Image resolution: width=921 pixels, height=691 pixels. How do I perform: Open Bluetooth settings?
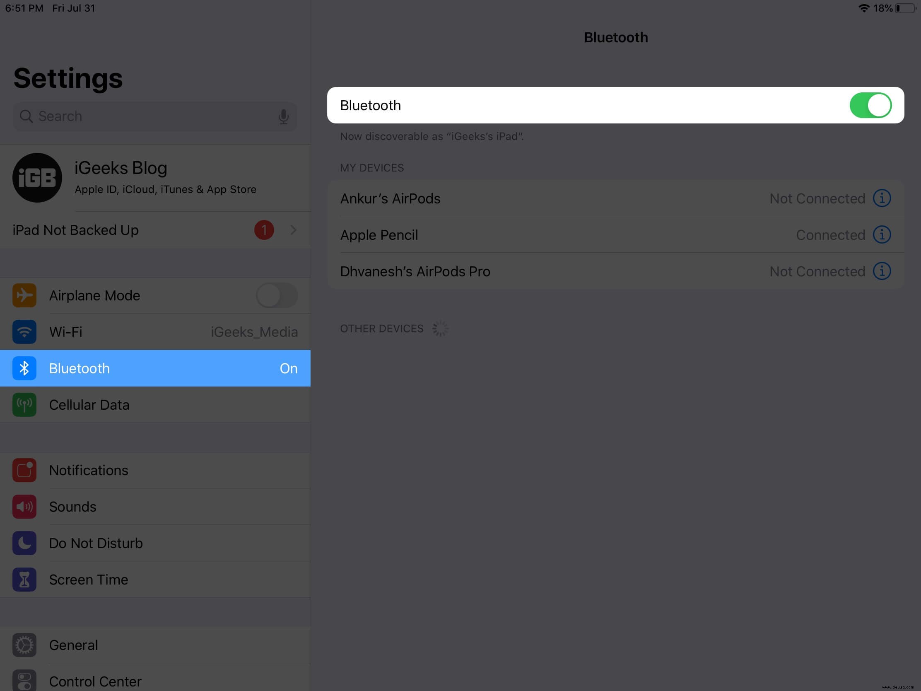coord(155,367)
